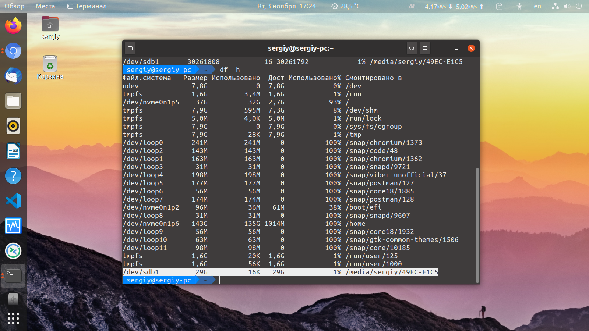Click the terminal search icon
The height and width of the screenshot is (331, 589).
[x=412, y=48]
